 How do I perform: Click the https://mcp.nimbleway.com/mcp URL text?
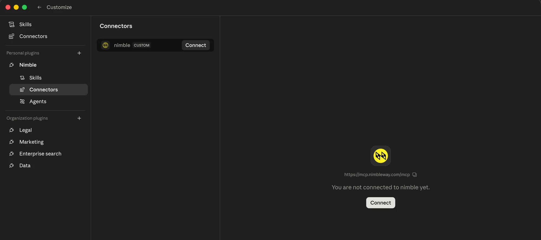pos(377,175)
